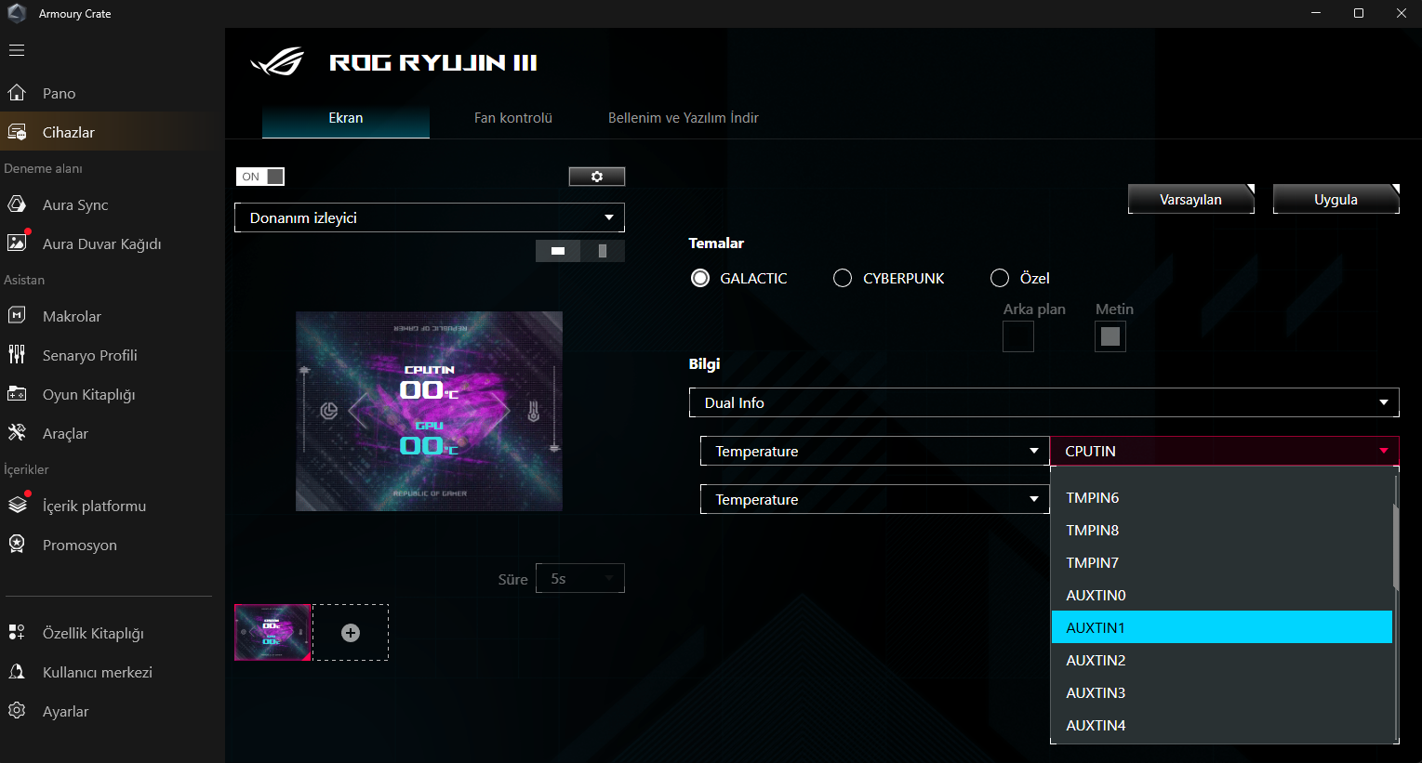Select the existing slide thumbnail
Image resolution: width=1422 pixels, height=763 pixels.
(272, 633)
